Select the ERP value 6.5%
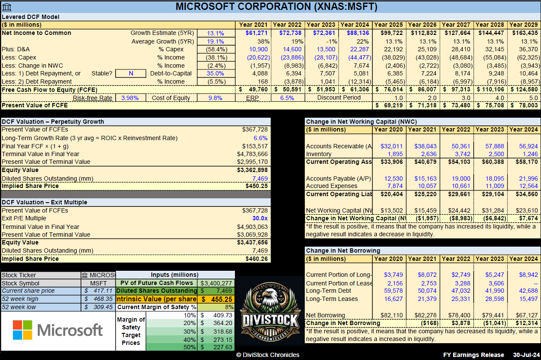 (x=287, y=98)
